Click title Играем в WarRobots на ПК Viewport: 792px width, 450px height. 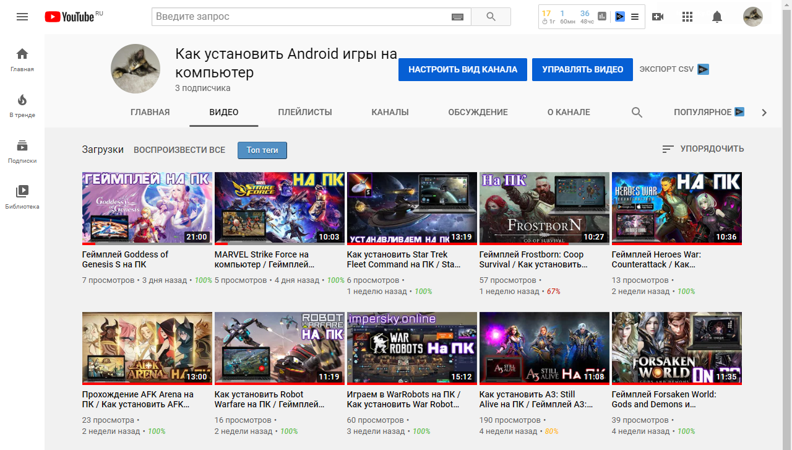point(404,399)
